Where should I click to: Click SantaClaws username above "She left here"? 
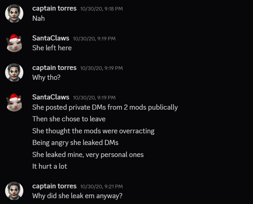(x=51, y=38)
